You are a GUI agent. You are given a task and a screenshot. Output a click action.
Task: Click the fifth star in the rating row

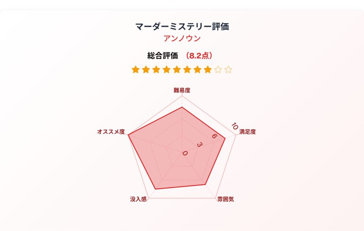[177, 69]
